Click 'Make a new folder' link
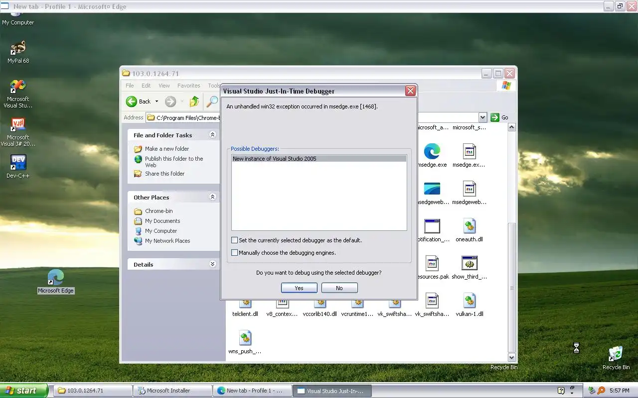The width and height of the screenshot is (638, 398). (x=167, y=149)
